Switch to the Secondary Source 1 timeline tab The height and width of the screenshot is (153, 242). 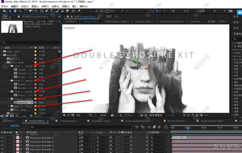tap(101, 121)
